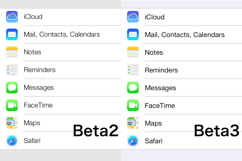Image resolution: width=242 pixels, height=161 pixels.
Task: Tap the Mail envelope icon in the Beta2 panel
Action: point(12,34)
